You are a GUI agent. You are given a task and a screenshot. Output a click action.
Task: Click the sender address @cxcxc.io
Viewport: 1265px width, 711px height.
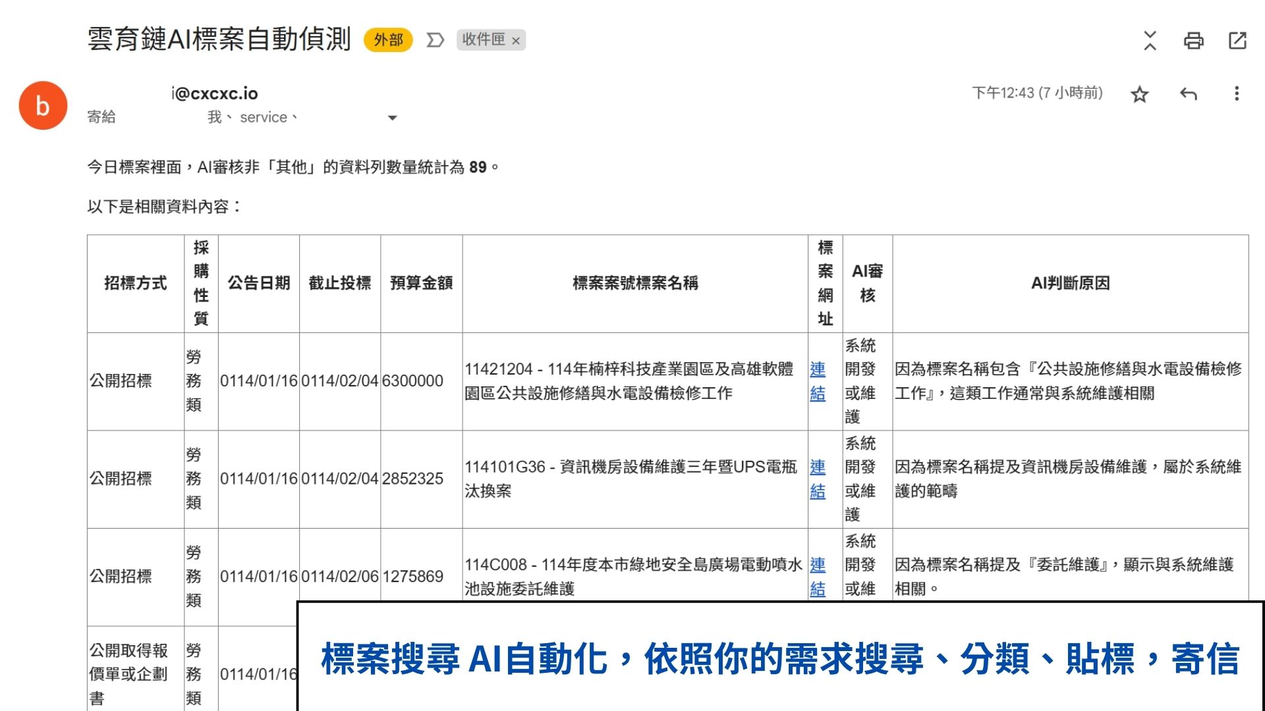[x=215, y=93]
